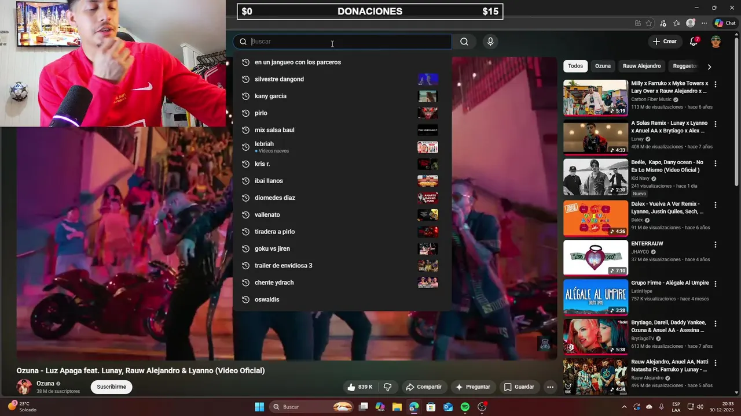Choose suggestion 'chente ydrach'
This screenshot has width=741, height=416.
(x=342, y=283)
